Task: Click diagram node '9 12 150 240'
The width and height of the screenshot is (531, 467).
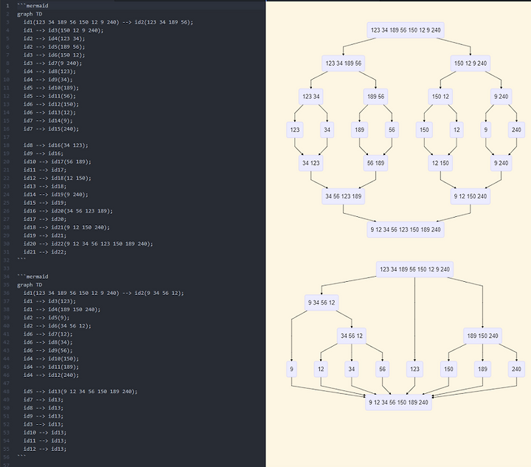Action: (x=470, y=196)
